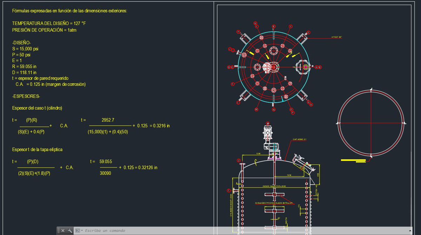The width and height of the screenshot is (421, 235).
Task: Select 'Espesor del caso t (cilindro)' text
Action: coord(37,108)
